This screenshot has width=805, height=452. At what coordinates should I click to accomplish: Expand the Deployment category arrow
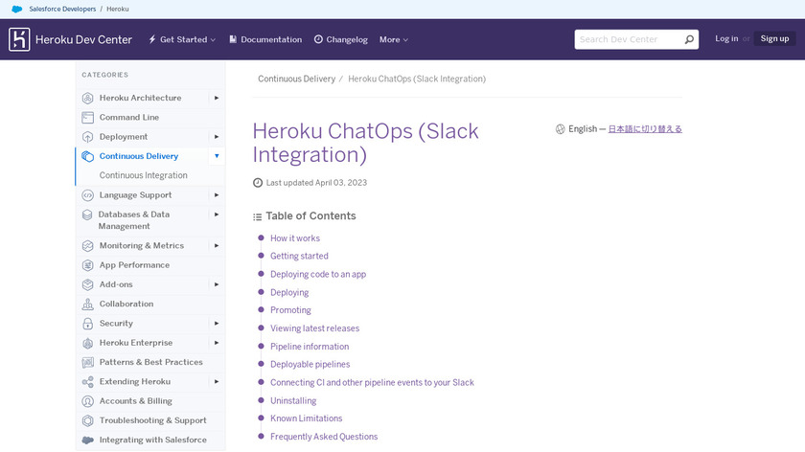217,137
